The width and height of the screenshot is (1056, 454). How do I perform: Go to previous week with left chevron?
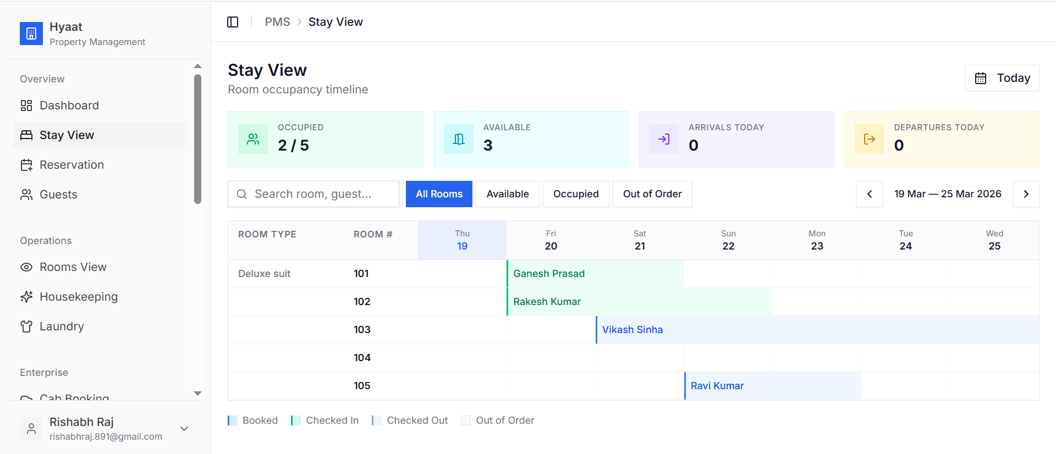(870, 194)
